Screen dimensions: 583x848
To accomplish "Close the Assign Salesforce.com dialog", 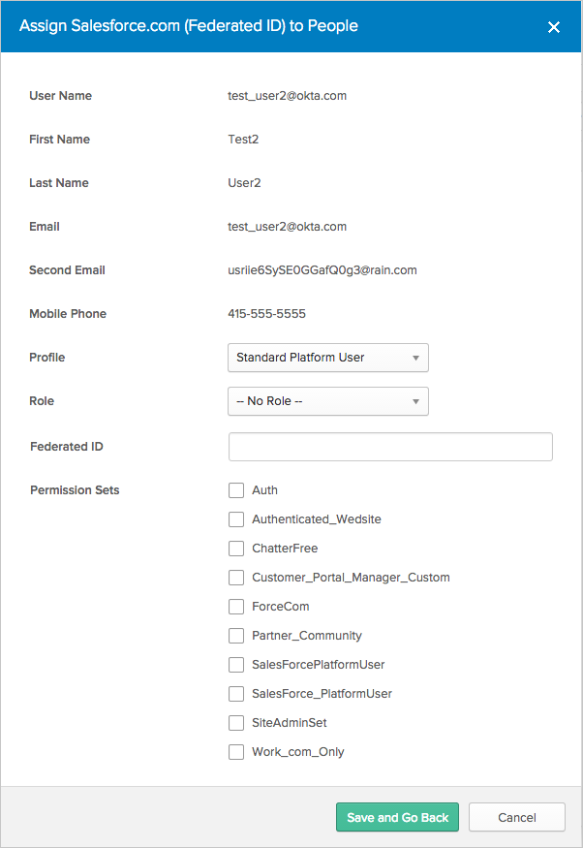I will (x=554, y=27).
